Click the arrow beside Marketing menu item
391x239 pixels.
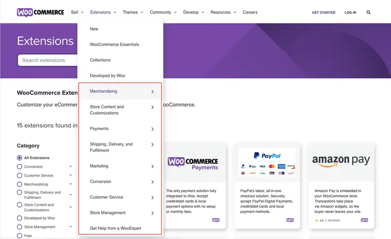coord(152,167)
